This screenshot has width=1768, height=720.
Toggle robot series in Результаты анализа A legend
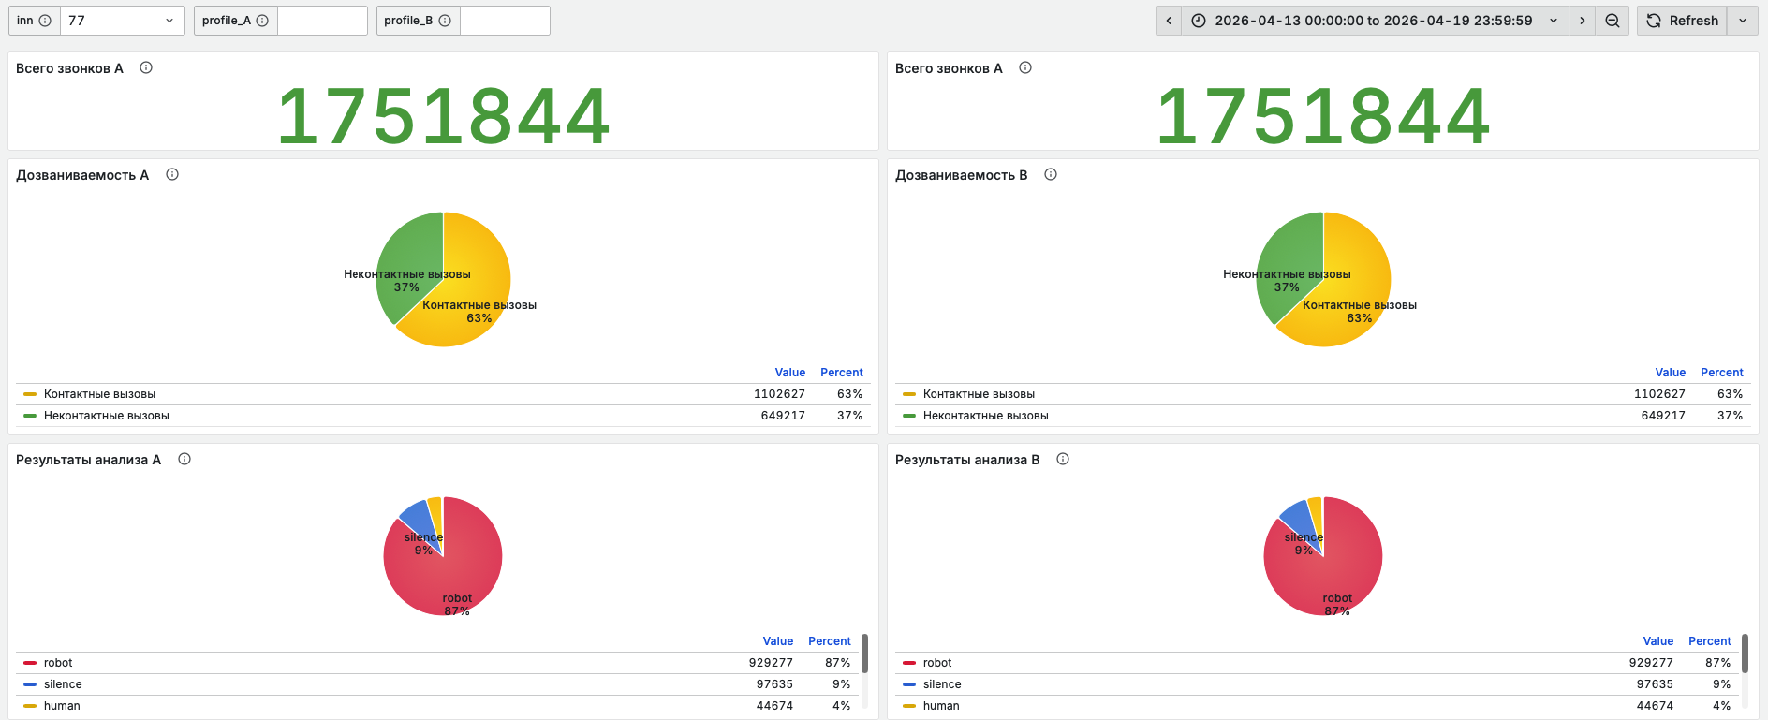point(58,663)
